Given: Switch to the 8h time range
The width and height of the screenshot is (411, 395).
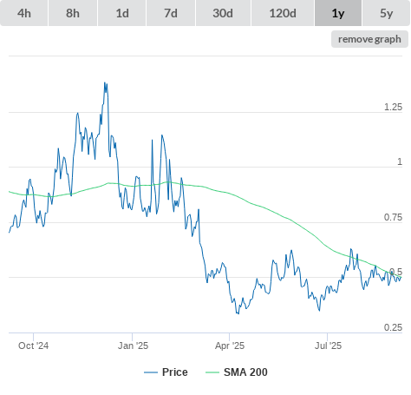Looking at the screenshot, I should pos(73,13).
